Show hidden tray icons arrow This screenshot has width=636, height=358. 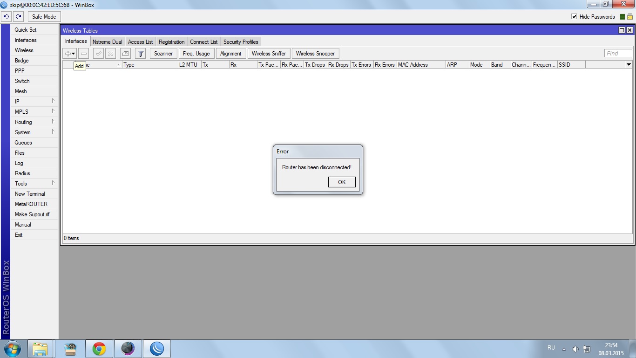[564, 349]
